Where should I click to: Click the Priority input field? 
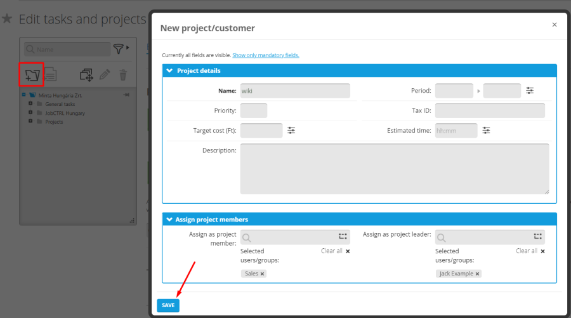(x=253, y=110)
